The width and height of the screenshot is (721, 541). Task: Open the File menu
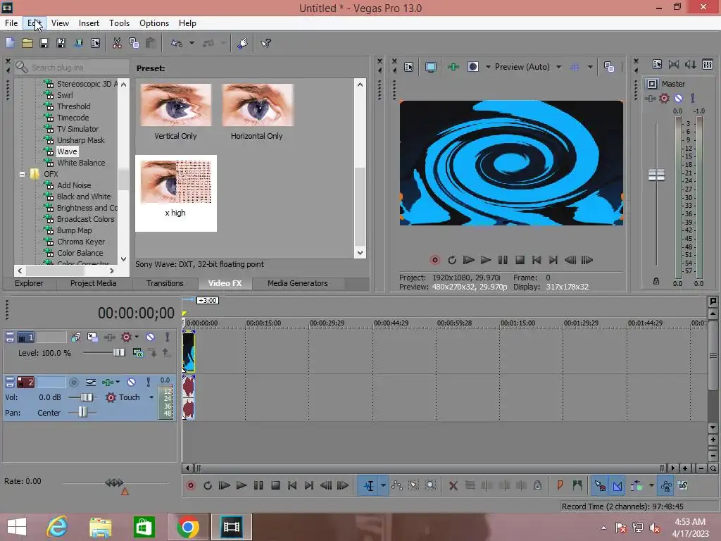11,23
